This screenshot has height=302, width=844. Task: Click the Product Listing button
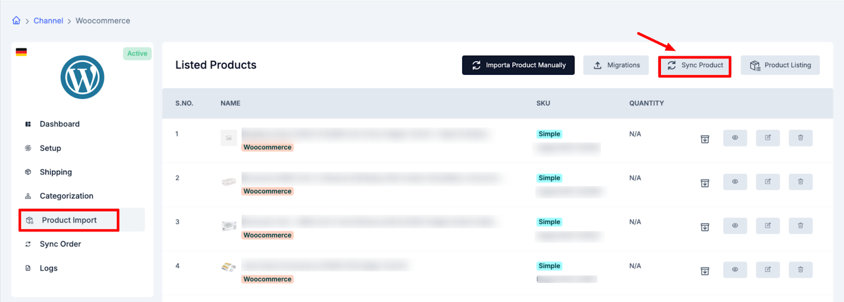pos(780,65)
